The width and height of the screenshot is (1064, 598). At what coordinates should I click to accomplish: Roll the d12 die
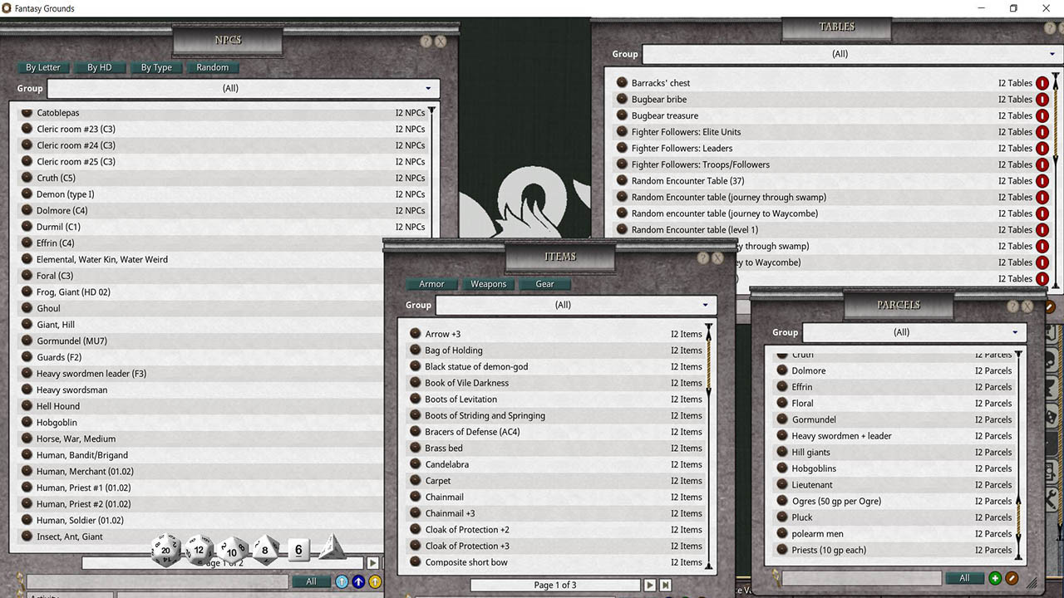tap(199, 550)
